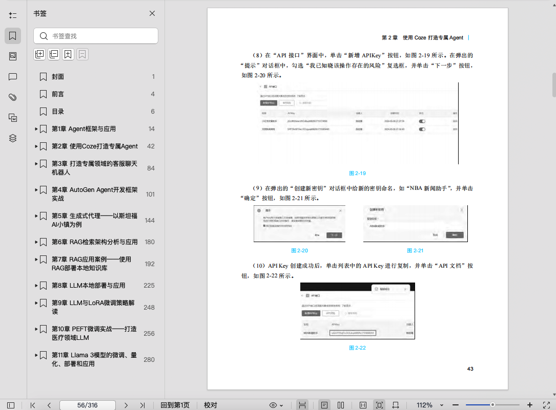Viewport: 556px width, 410px height.
Task: Go to the first page
Action: click(33, 405)
